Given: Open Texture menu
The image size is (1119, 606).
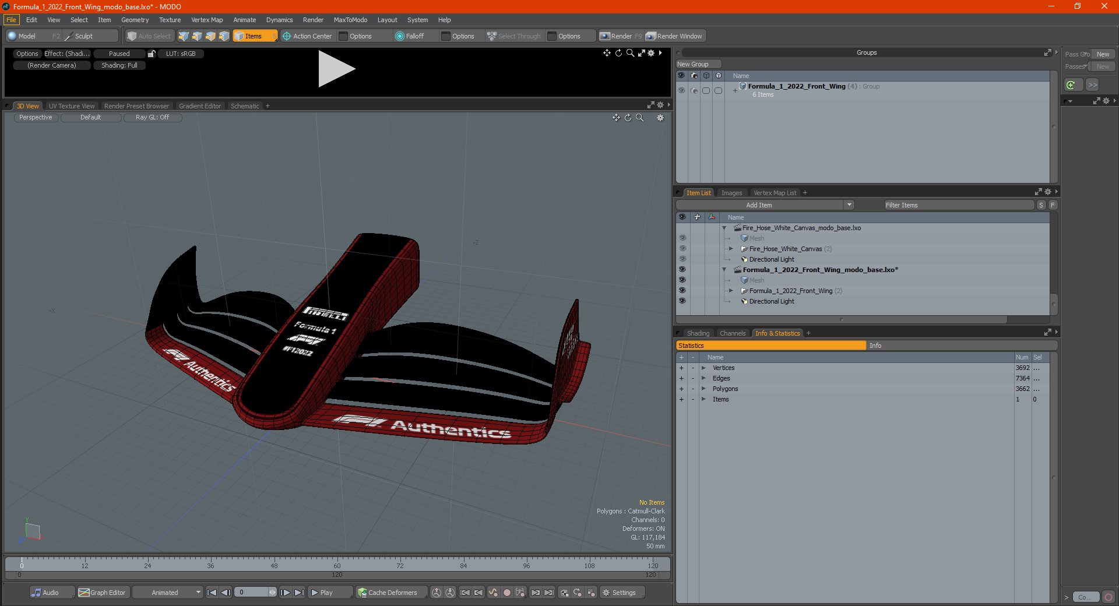Looking at the screenshot, I should [170, 20].
